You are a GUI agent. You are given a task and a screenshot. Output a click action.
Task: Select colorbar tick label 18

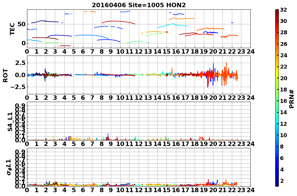(x=283, y=90)
